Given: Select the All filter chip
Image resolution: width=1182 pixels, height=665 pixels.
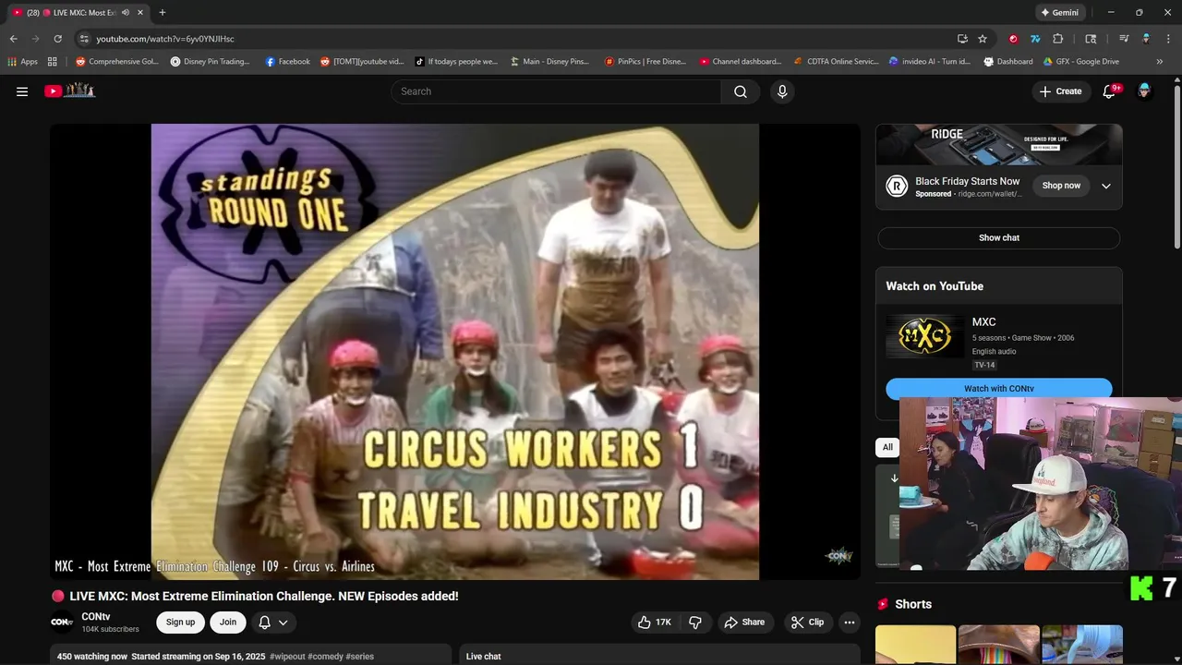Looking at the screenshot, I should (x=887, y=447).
